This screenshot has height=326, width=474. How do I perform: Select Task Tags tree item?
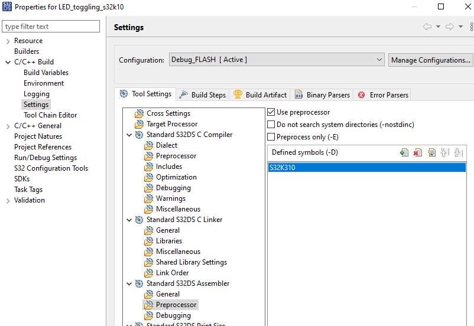[28, 190]
